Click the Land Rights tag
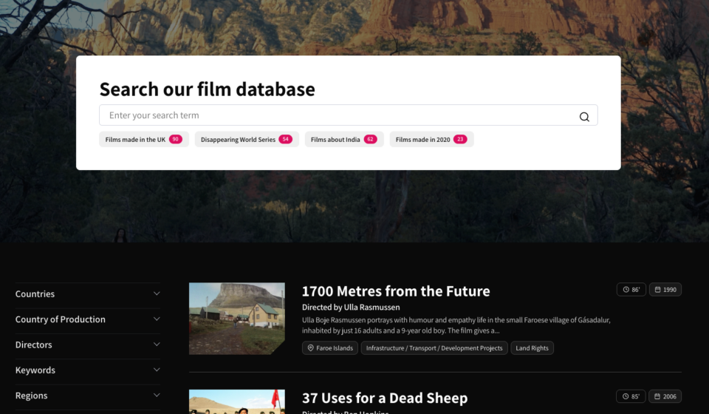 click(532, 348)
